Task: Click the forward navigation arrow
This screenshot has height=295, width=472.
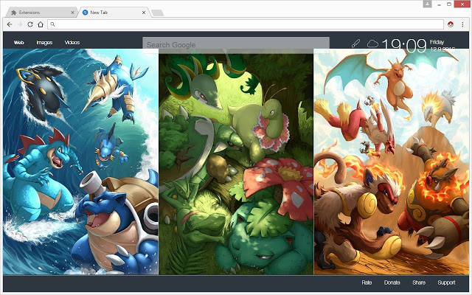Action: coord(20,24)
